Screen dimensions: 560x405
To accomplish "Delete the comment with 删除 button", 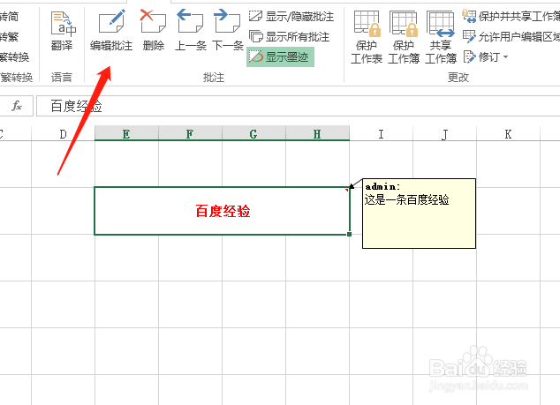I will (154, 31).
